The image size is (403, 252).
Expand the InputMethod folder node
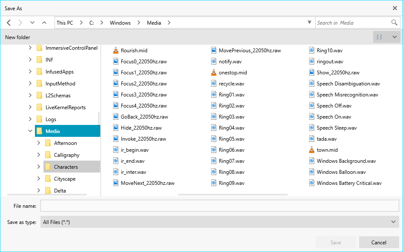click(x=30, y=83)
